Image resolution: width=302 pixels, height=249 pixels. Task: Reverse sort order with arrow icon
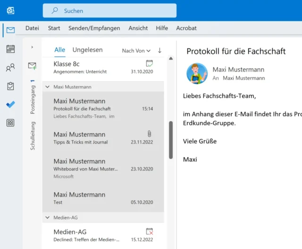(159, 50)
